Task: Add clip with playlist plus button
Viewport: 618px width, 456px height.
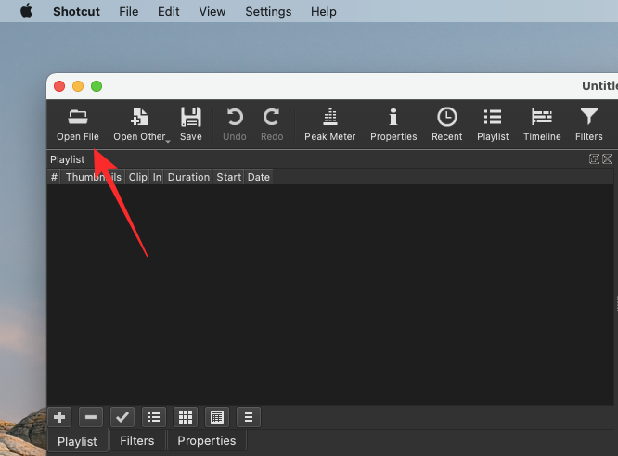Action: pyautogui.click(x=60, y=417)
